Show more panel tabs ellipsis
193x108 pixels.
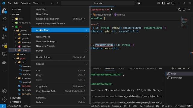point(160,68)
